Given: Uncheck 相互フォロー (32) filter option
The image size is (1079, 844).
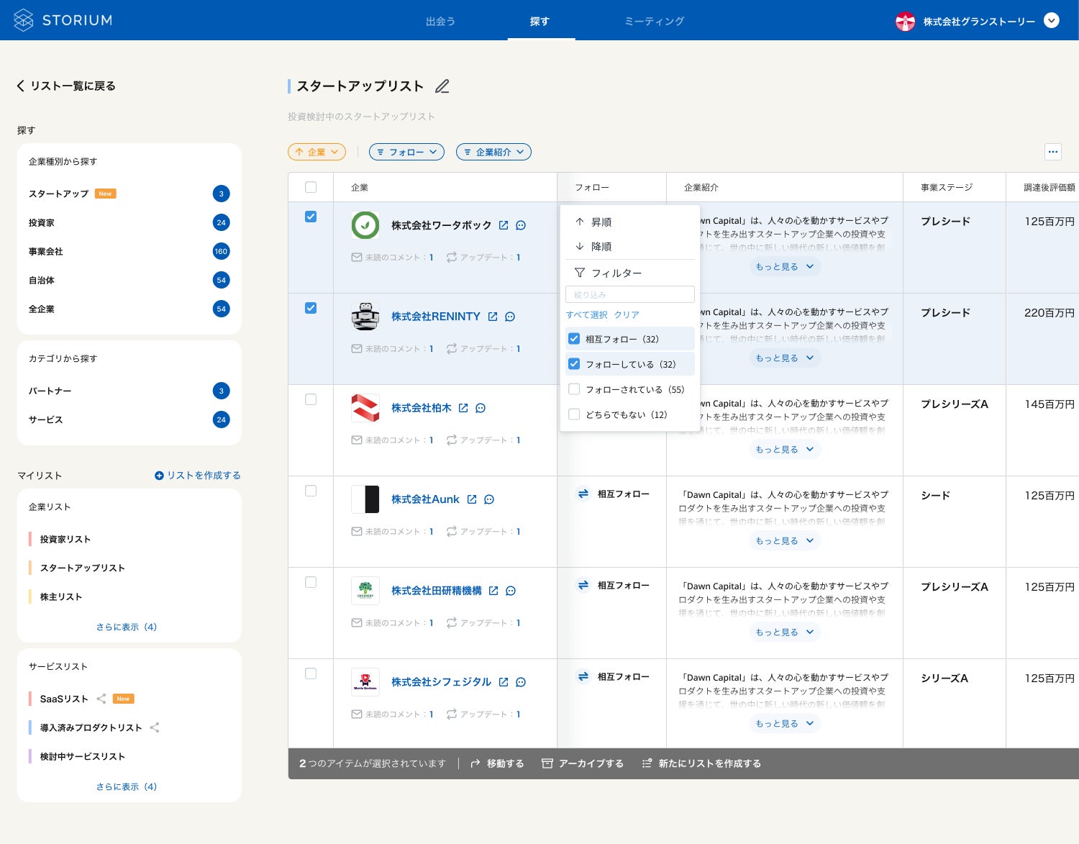Looking at the screenshot, I should tap(574, 339).
